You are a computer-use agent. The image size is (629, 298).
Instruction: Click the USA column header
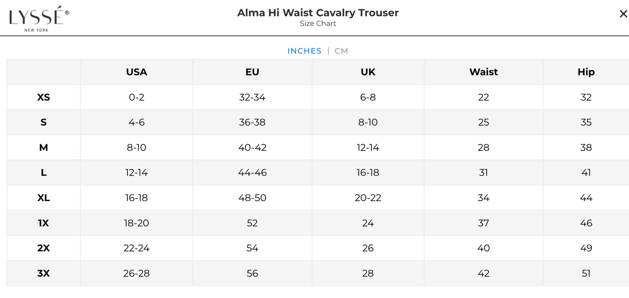click(x=136, y=72)
